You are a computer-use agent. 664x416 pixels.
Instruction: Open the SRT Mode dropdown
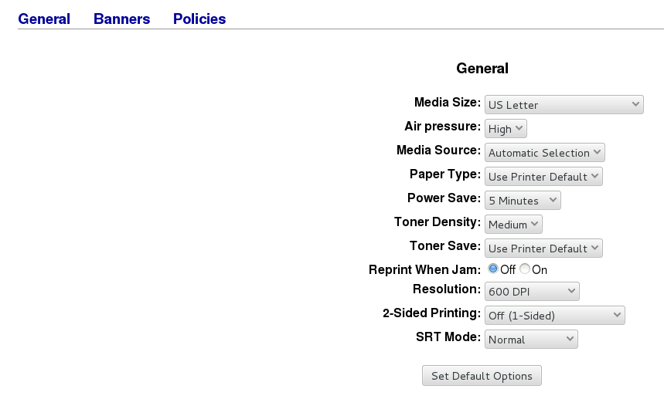(x=531, y=340)
